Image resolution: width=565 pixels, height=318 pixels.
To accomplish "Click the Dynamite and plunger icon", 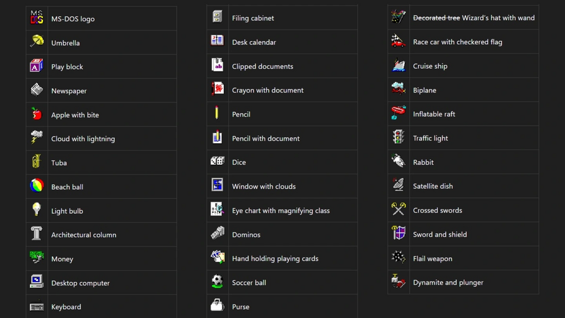I will [x=398, y=281].
